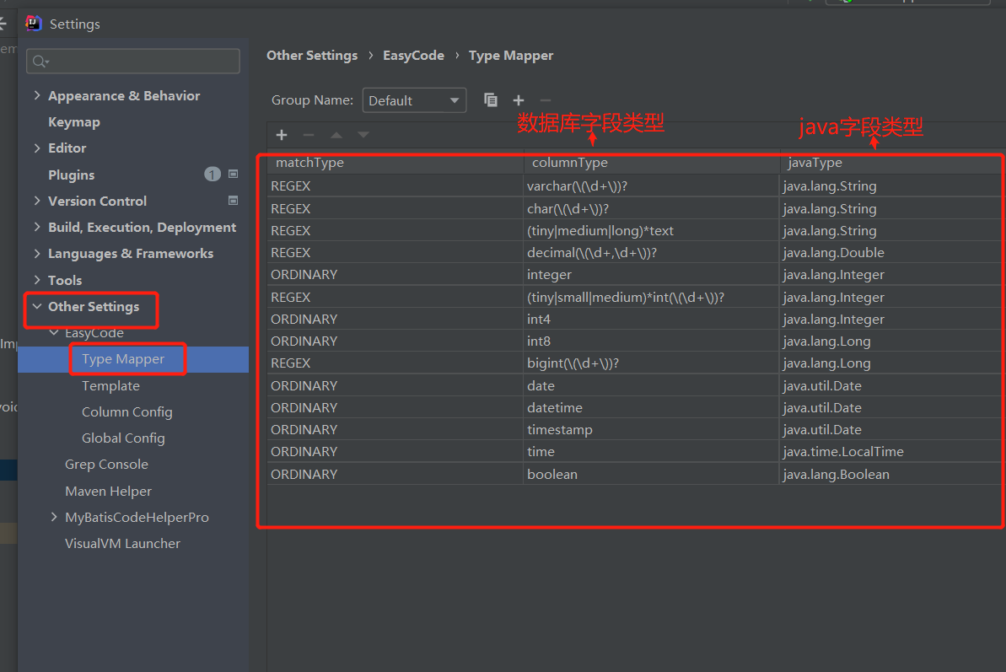The height and width of the screenshot is (672, 1006).
Task: Select the datetime column type cell
Action: pyautogui.click(x=652, y=407)
